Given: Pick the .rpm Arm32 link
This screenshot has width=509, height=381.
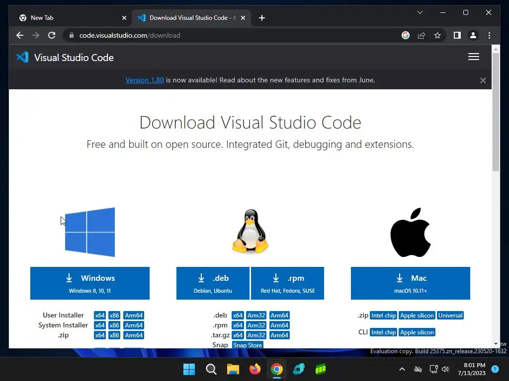Looking at the screenshot, I should coord(256,325).
